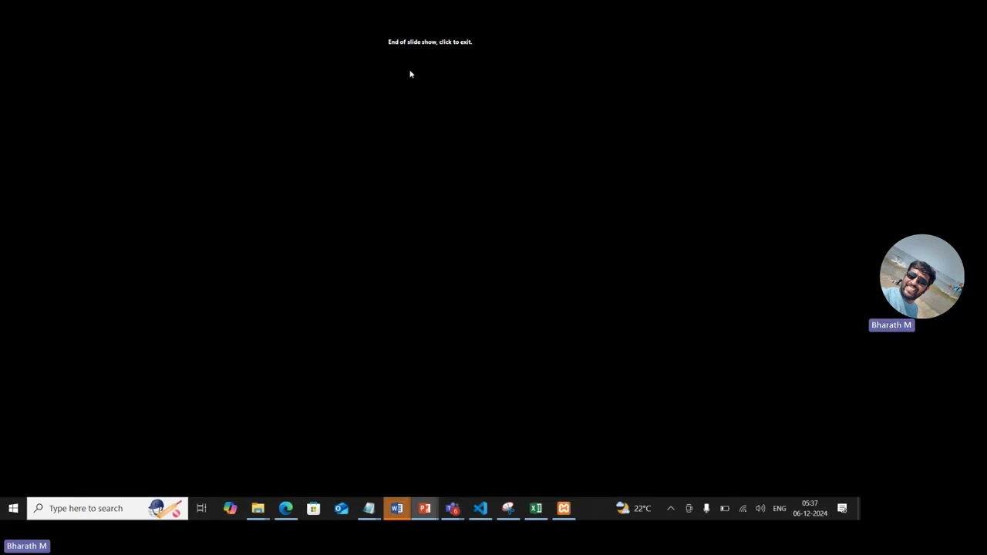This screenshot has height=555, width=987.
Task: Open the Windows Start menu
Action: point(13,508)
